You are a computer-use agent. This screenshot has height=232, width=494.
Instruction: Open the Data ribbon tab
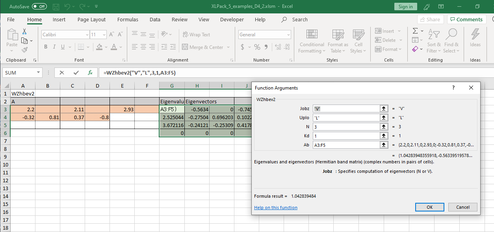(155, 19)
